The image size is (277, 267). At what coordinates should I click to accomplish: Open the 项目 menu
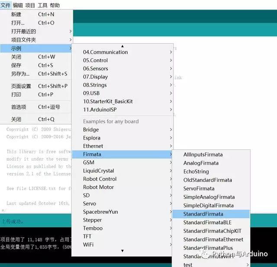click(x=30, y=5)
